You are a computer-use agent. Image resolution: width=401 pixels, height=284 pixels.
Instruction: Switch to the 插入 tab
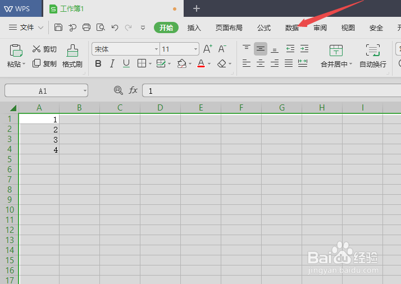click(194, 28)
